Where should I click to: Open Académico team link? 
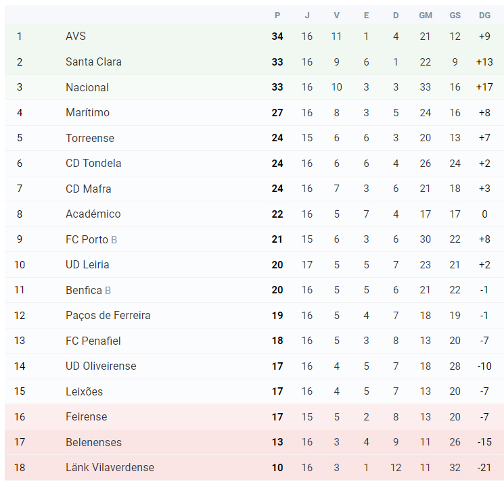click(93, 214)
